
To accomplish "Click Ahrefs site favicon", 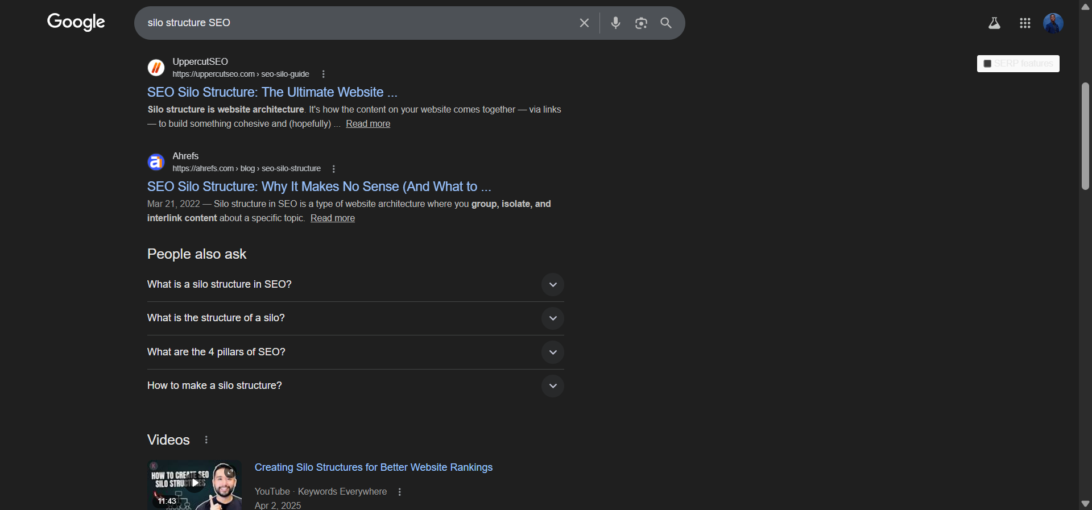I will [156, 162].
